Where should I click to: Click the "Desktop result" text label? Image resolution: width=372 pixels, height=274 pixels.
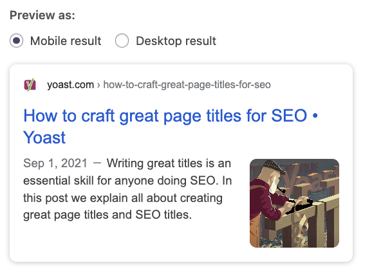point(176,41)
